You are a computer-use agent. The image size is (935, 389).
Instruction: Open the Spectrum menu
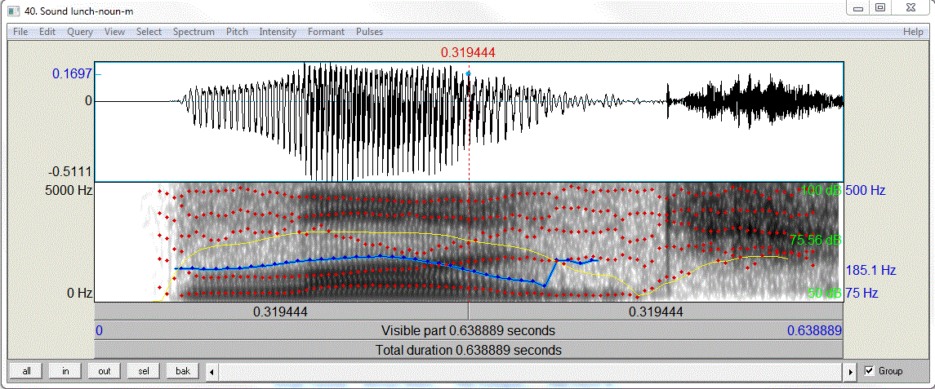coord(194,32)
